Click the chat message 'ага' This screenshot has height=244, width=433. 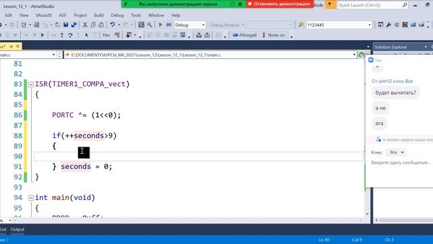tap(379, 123)
